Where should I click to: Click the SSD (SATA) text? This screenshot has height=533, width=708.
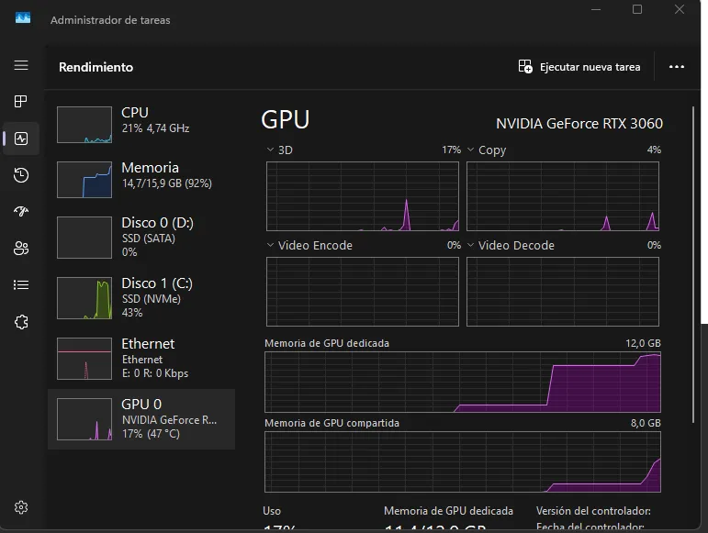click(x=149, y=239)
